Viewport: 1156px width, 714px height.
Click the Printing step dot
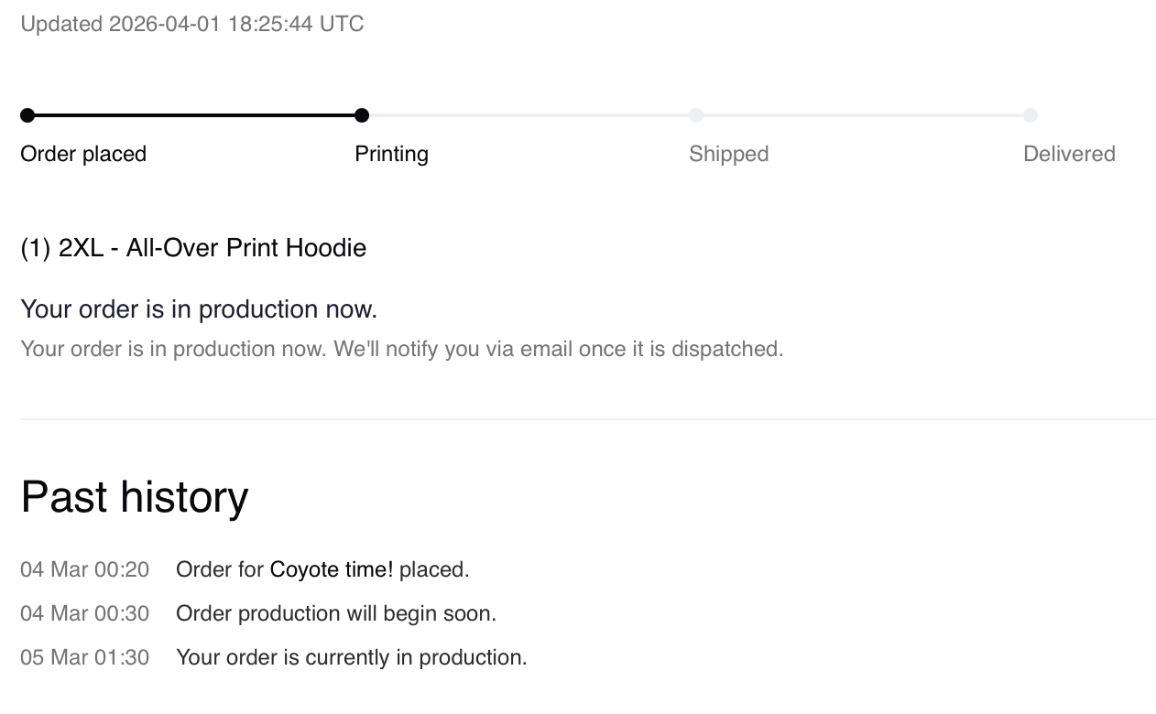(x=362, y=115)
